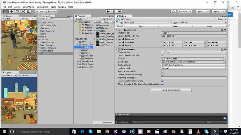This screenshot has height=135, width=241.
Task: Enable Linear Velocity Blending checkbox
Action: coord(162,75)
